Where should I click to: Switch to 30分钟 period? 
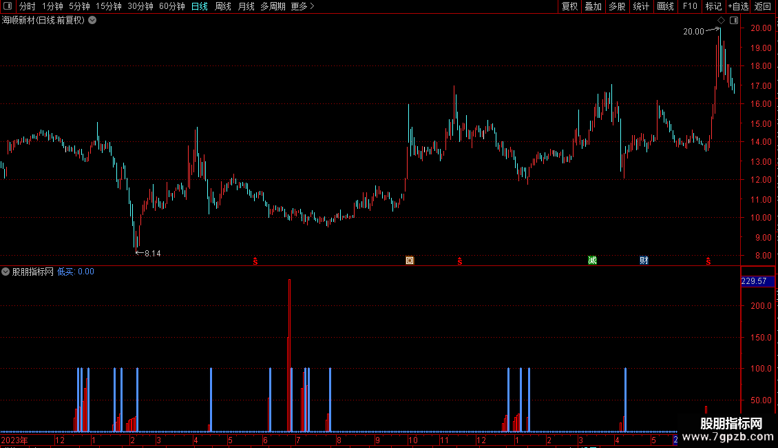[140, 6]
